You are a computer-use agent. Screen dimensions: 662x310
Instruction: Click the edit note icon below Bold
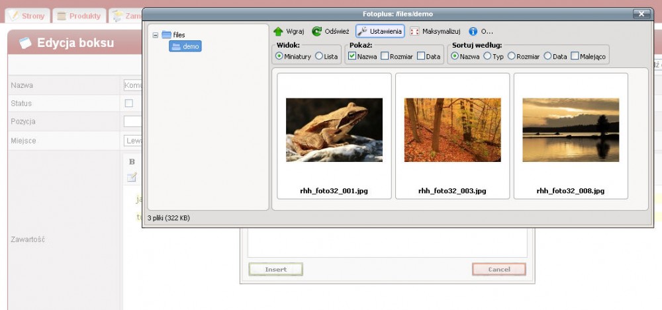[x=132, y=177]
